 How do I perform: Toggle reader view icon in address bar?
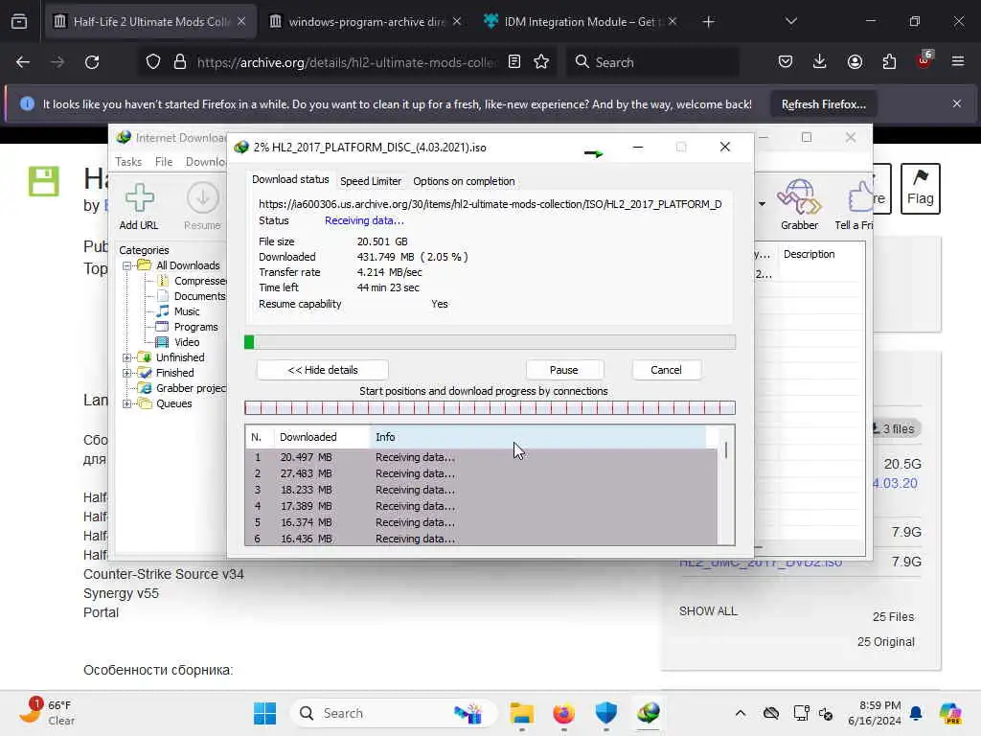click(x=514, y=62)
